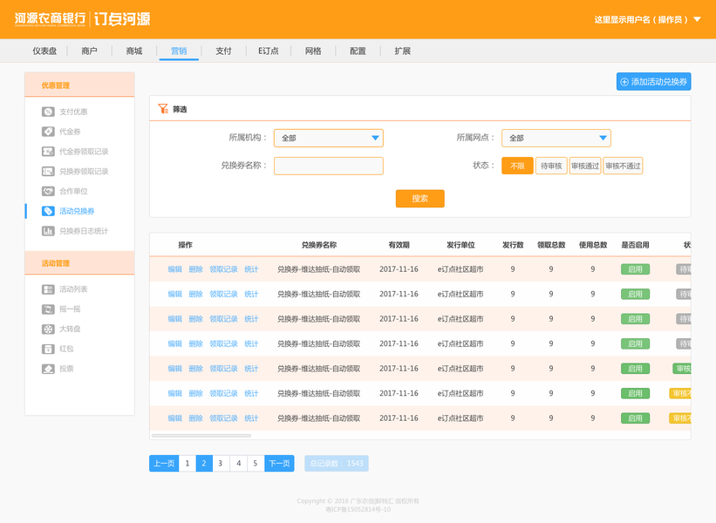Go to page 5
This screenshot has height=523, width=716.
click(x=256, y=463)
